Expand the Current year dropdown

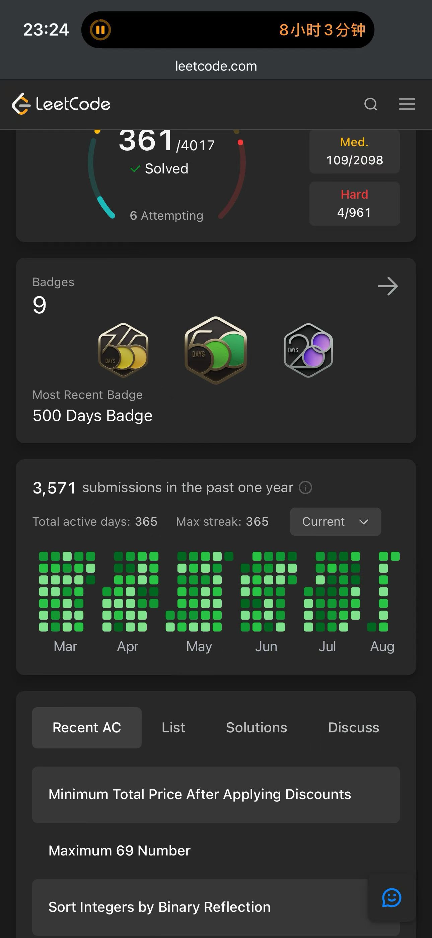pyautogui.click(x=335, y=521)
